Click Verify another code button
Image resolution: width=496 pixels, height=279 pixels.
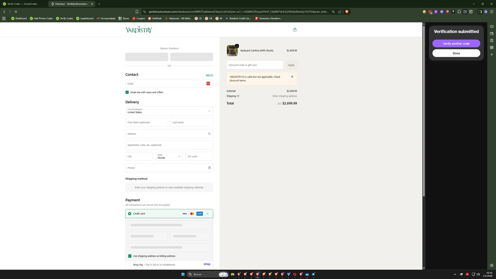point(456,44)
